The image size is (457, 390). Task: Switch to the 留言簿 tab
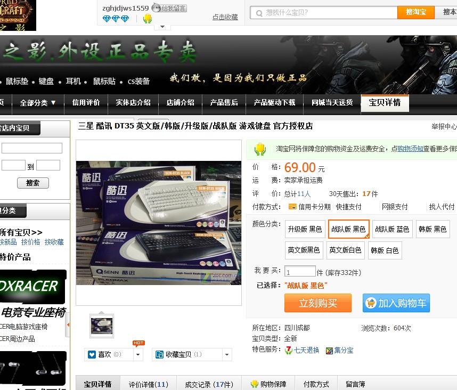(x=356, y=384)
